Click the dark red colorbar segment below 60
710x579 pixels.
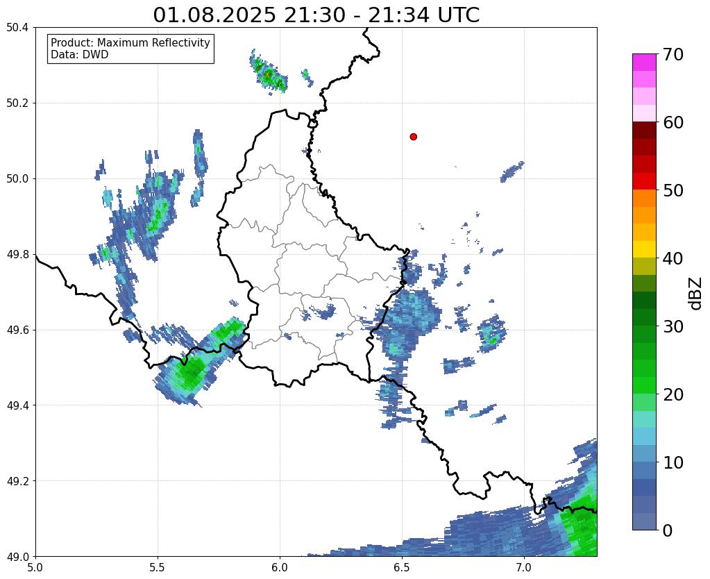(644, 130)
